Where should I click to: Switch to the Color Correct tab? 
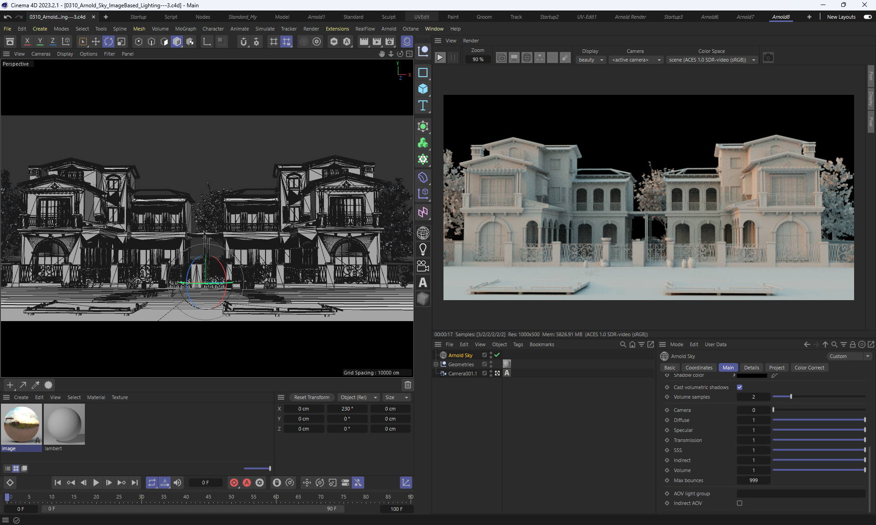809,368
